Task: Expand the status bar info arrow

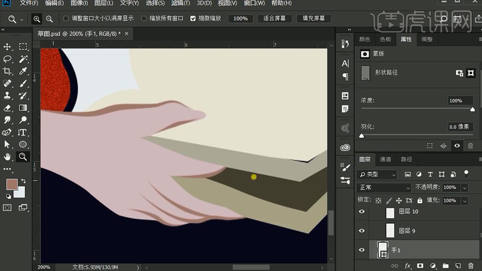Action: [x=138, y=267]
